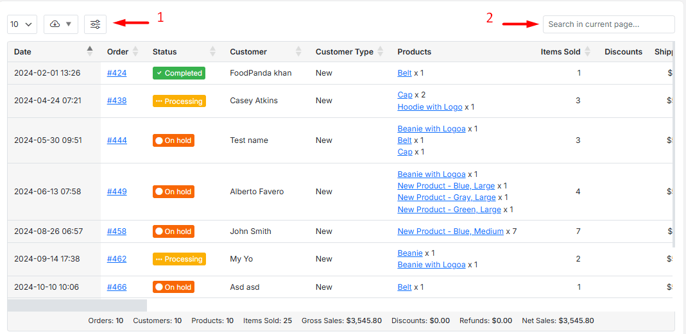Image resolution: width=686 pixels, height=334 pixels.
Task: Click the horizontal scrollbar thumb
Action: tap(77, 306)
